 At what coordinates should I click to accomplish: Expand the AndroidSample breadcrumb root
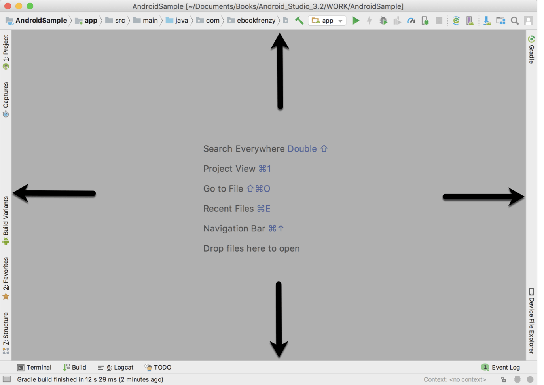coord(36,21)
